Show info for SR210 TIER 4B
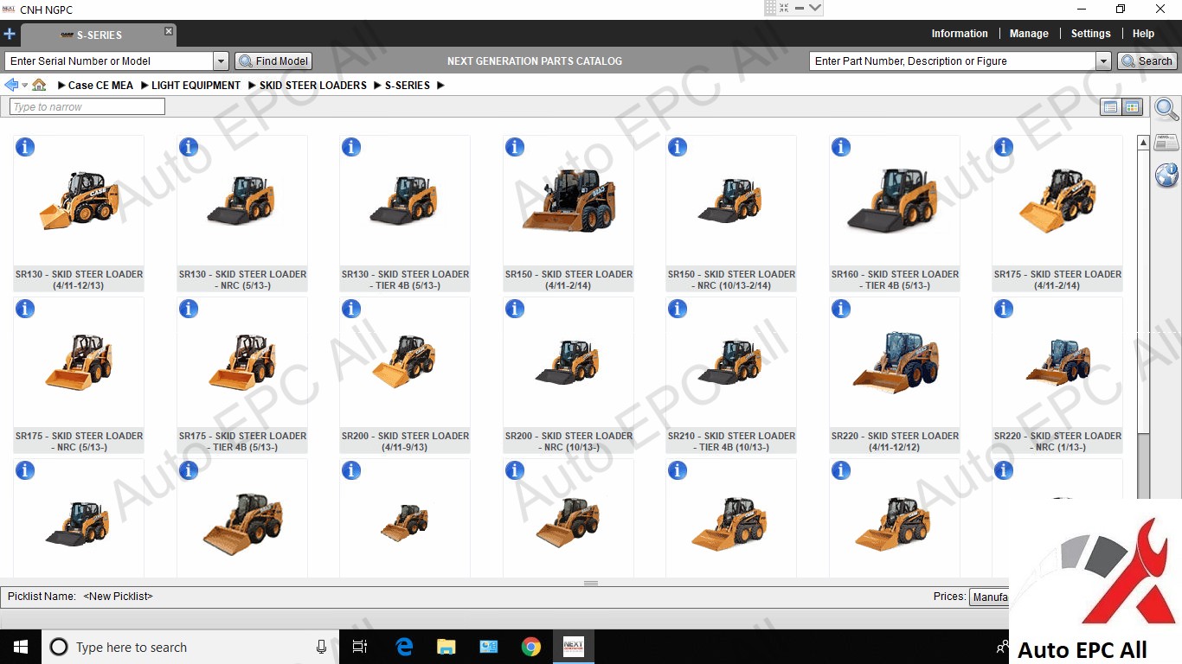1182x664 pixels. pyautogui.click(x=678, y=309)
